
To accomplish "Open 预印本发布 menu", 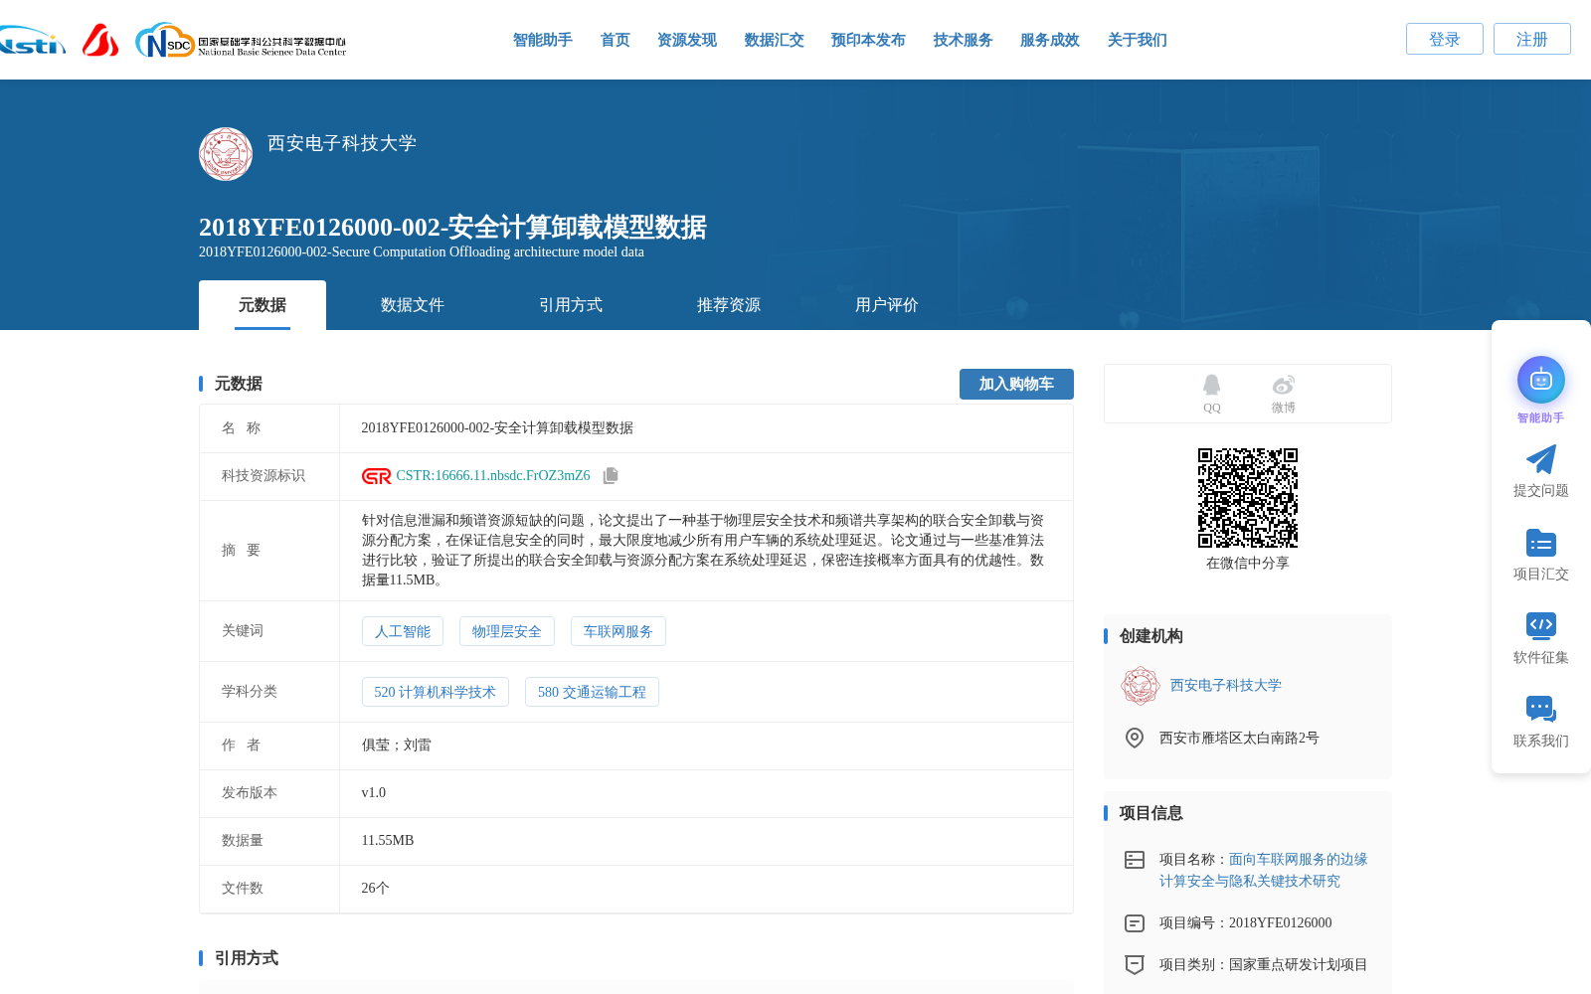I will click(x=868, y=40).
